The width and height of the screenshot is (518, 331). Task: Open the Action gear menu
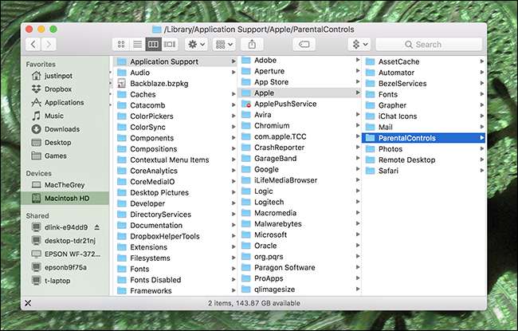tap(197, 45)
